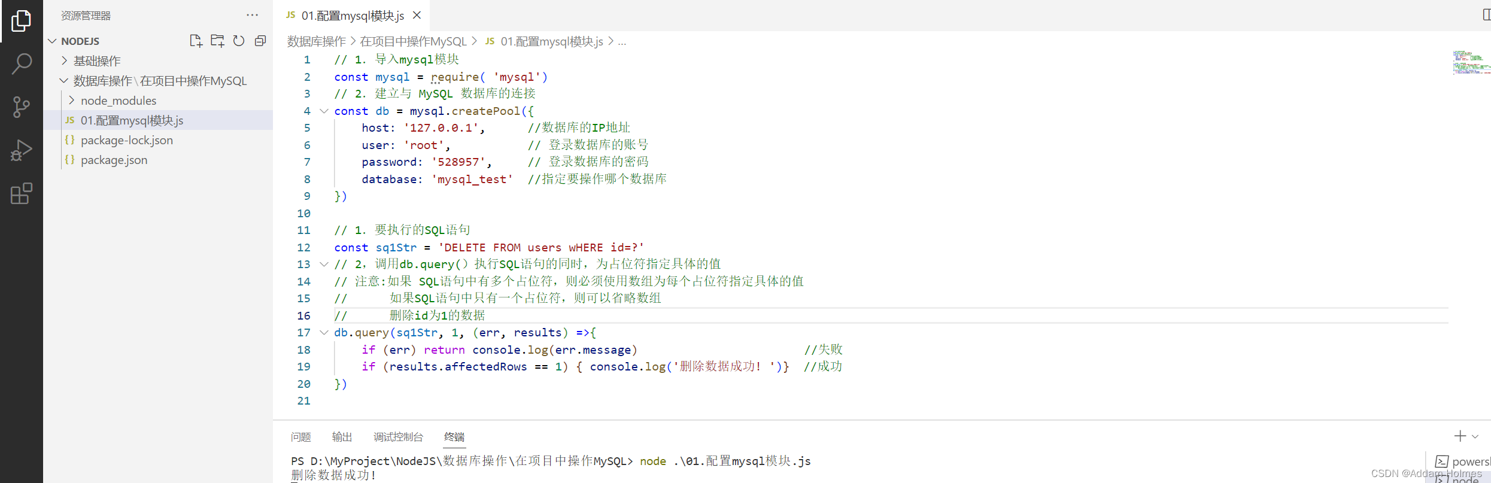Viewport: 1491px width, 483px height.
Task: Add a new terminal with plus icon
Action: click(1460, 436)
